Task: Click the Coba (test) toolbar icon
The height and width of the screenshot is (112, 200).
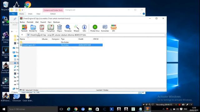Action: point(42,28)
